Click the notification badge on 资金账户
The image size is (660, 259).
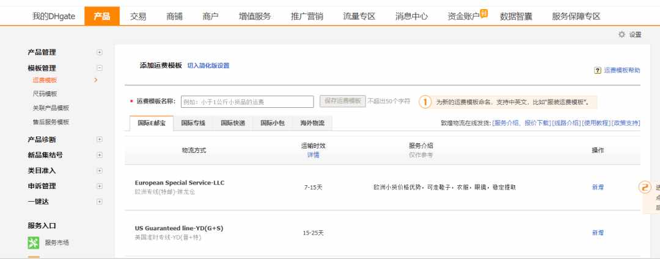[484, 14]
